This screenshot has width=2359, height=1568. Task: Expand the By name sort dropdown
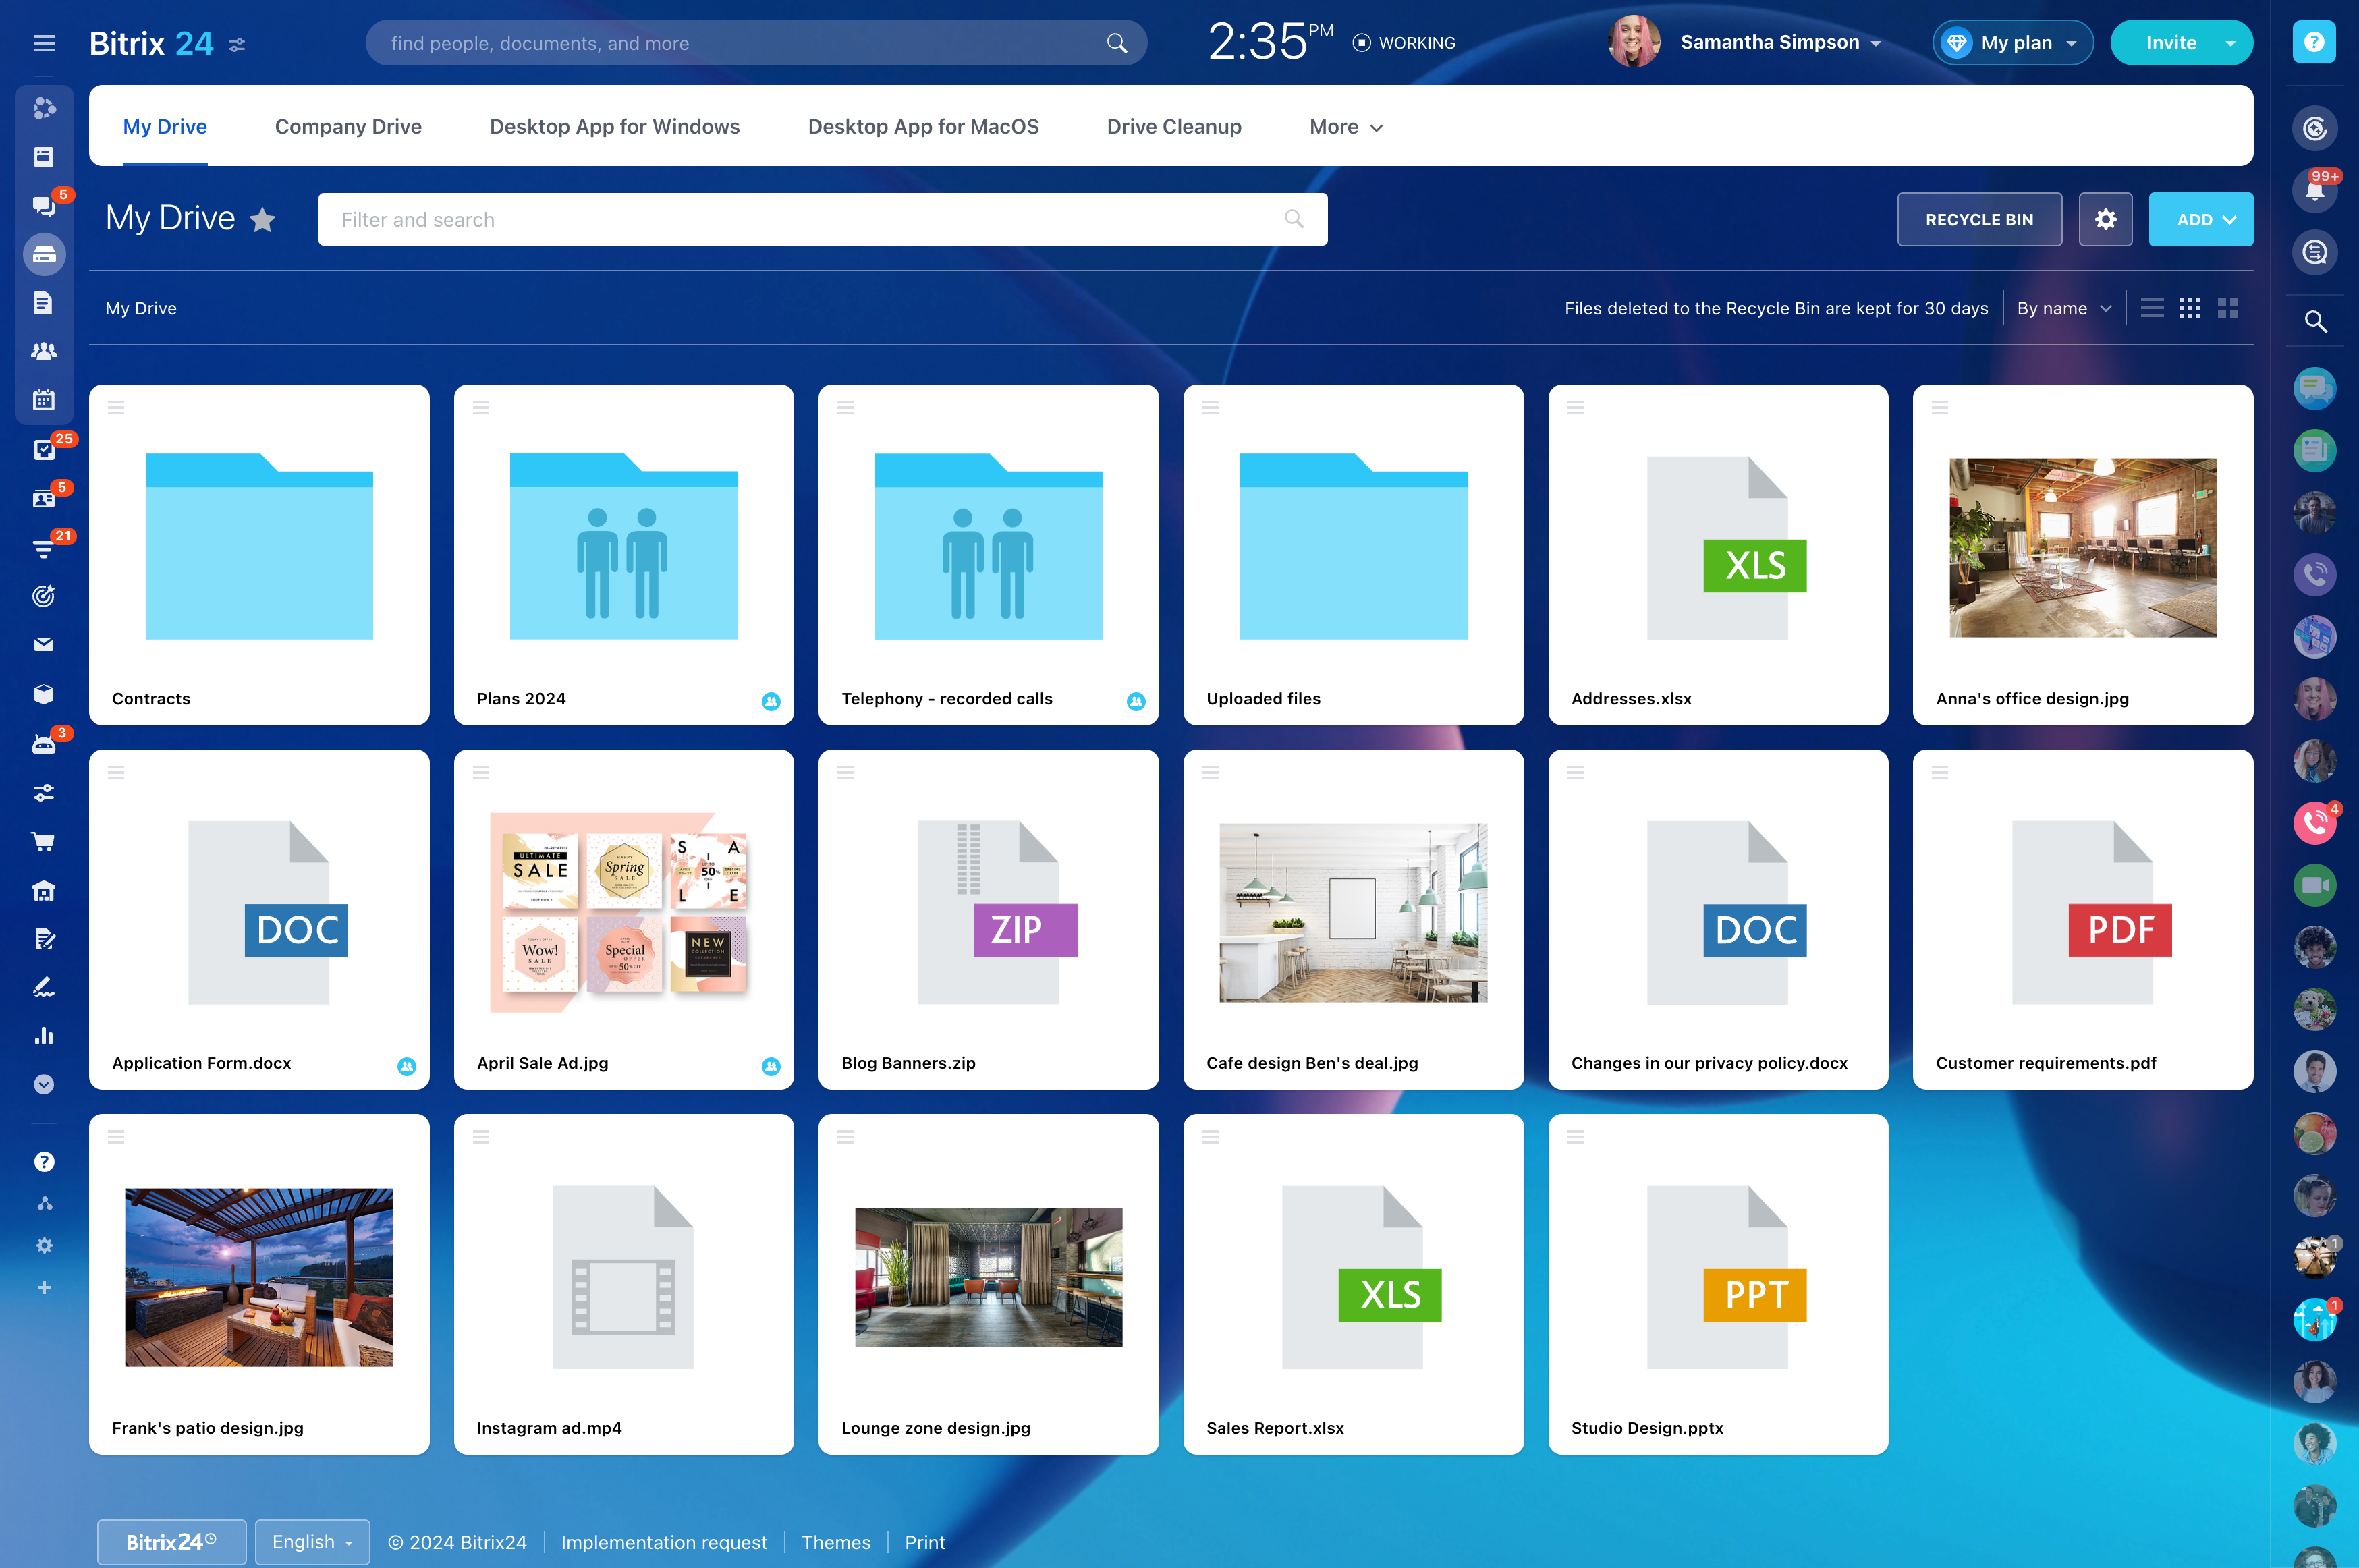tap(2063, 308)
